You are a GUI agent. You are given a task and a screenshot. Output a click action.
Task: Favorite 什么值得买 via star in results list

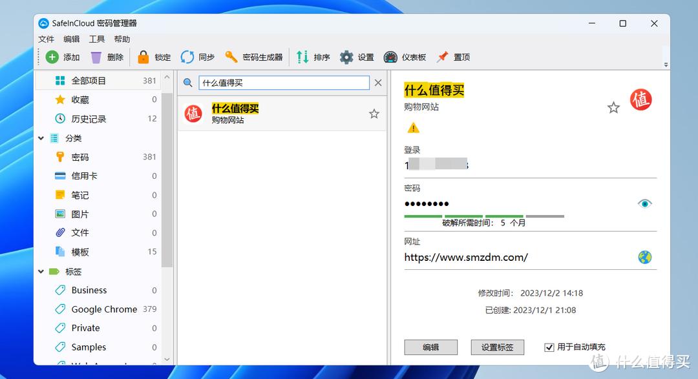pos(374,114)
